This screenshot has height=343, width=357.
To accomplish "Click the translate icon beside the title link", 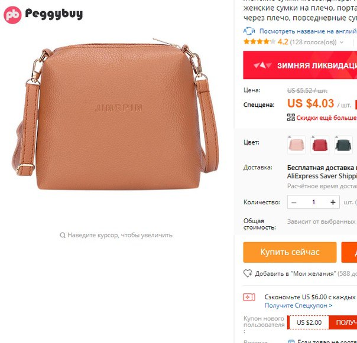I will click(x=249, y=31).
